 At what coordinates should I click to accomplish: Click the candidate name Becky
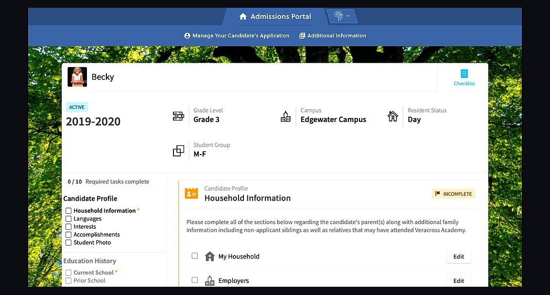(103, 77)
